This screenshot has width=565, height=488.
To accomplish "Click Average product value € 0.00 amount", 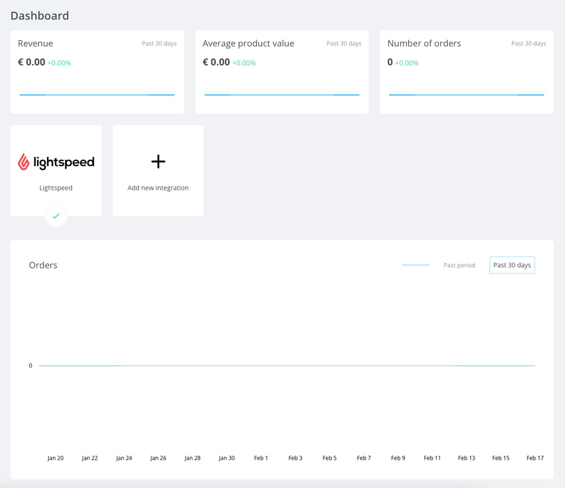I will 216,62.
